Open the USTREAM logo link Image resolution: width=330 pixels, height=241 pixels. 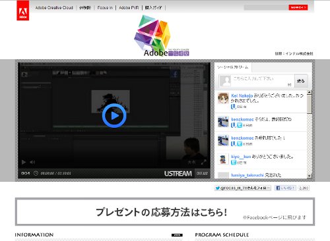[x=178, y=174]
